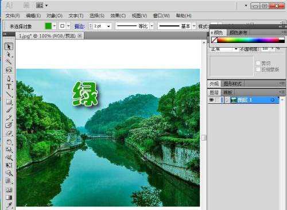Switch to the 外观 panel tab
The height and width of the screenshot is (210, 287).
(x=214, y=84)
